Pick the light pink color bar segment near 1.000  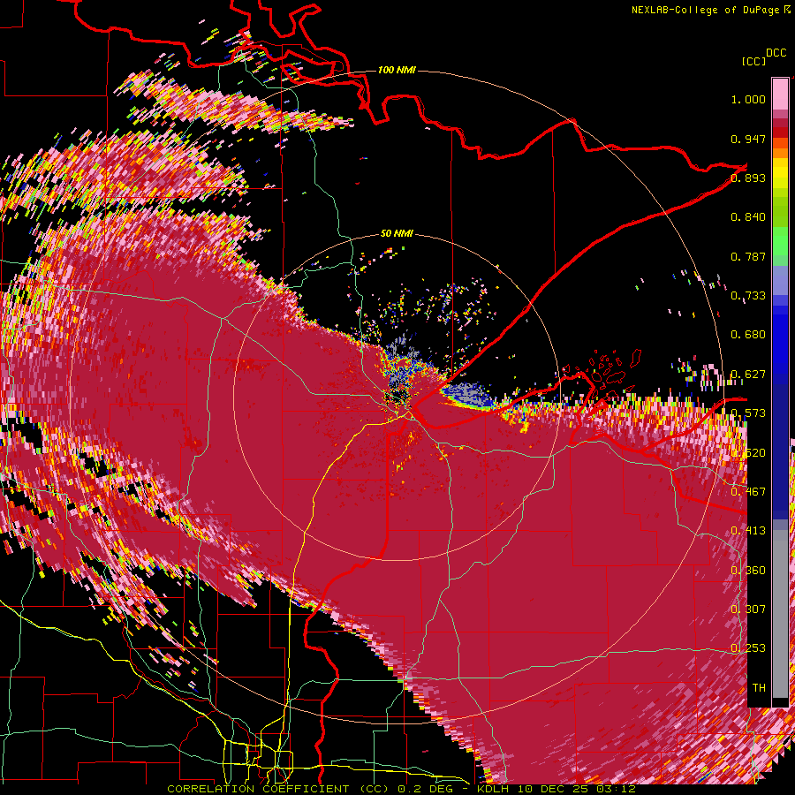tap(780, 95)
